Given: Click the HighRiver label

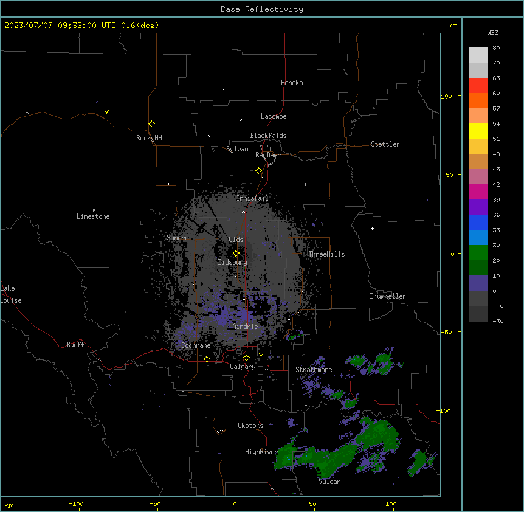Looking at the screenshot, I should coord(261,452).
